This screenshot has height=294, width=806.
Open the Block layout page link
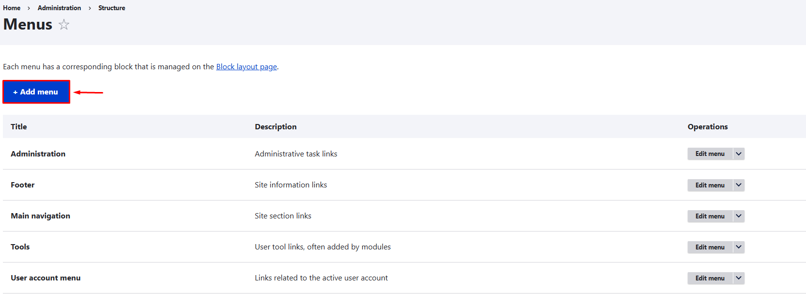[247, 67]
